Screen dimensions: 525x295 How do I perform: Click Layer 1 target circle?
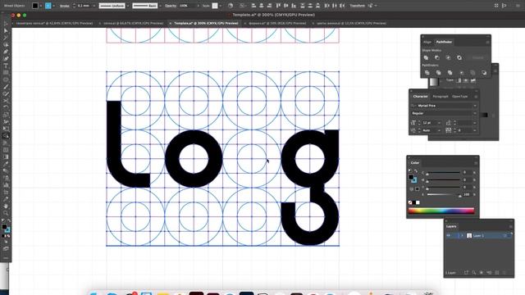(x=505, y=235)
